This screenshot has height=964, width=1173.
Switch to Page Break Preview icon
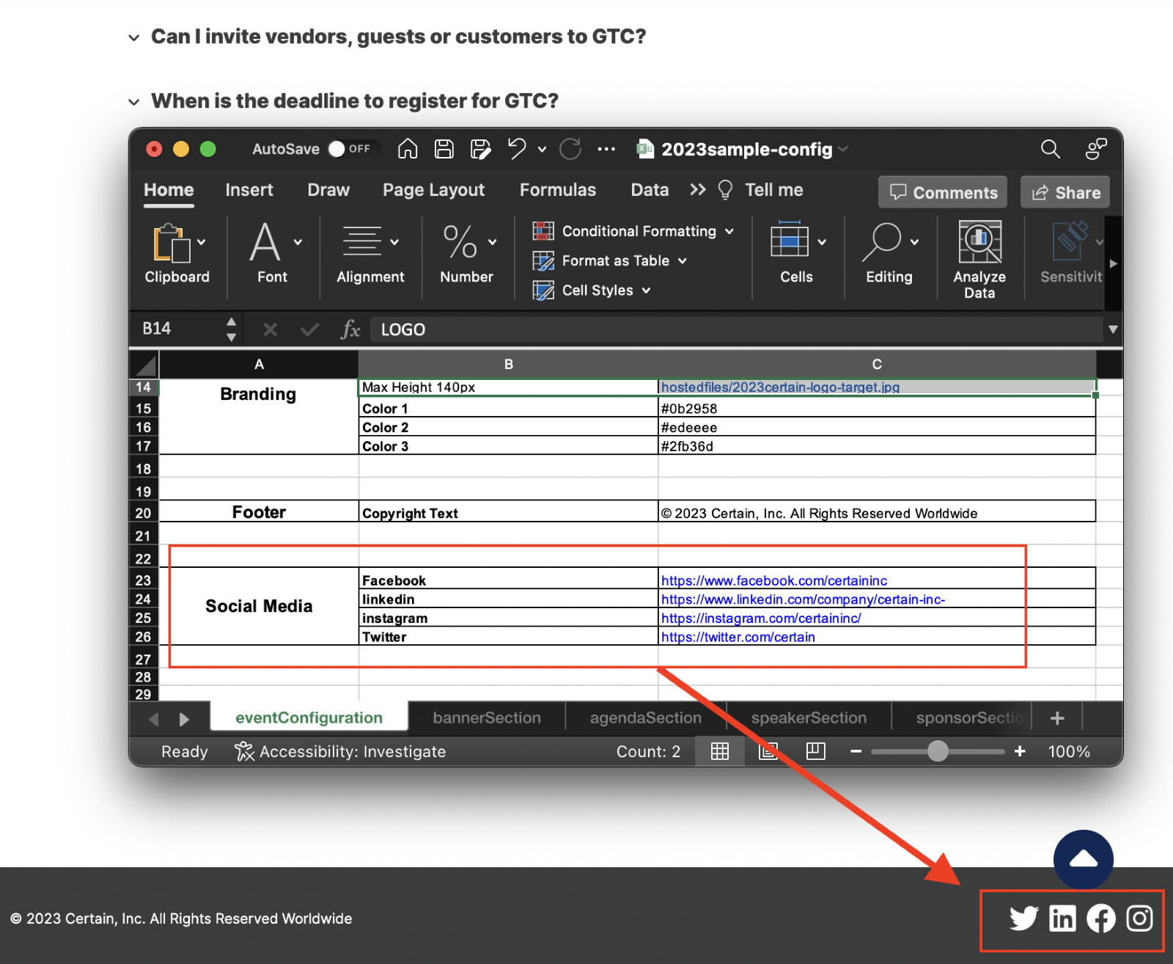pyautogui.click(x=815, y=751)
